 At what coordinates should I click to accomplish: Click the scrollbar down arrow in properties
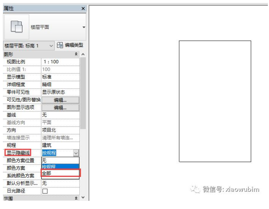pos(83,197)
